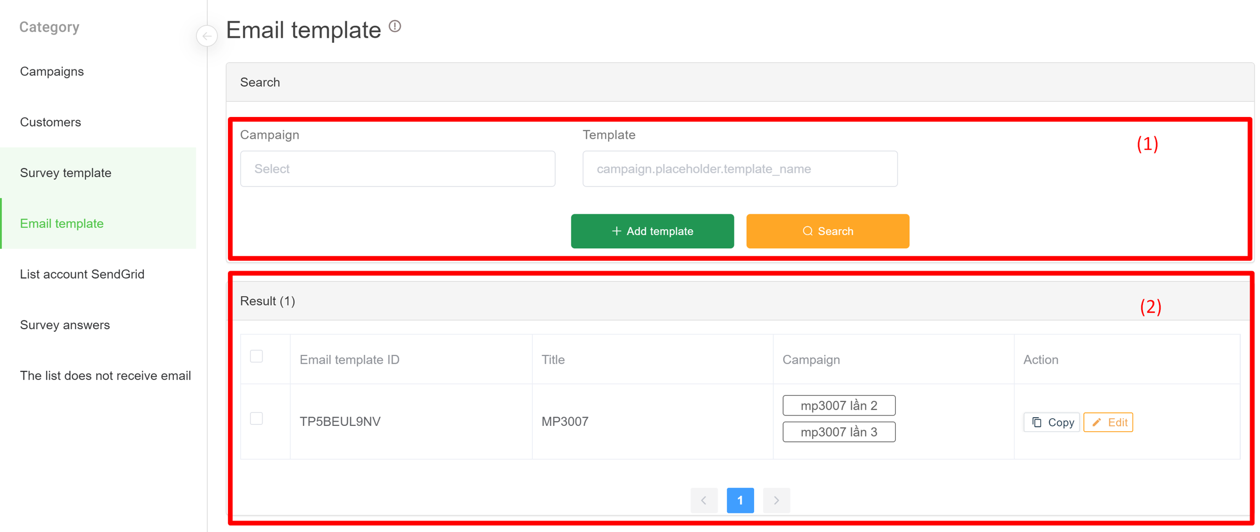Open Survey answers menu item
This screenshot has height=532, width=1260.
coord(65,325)
